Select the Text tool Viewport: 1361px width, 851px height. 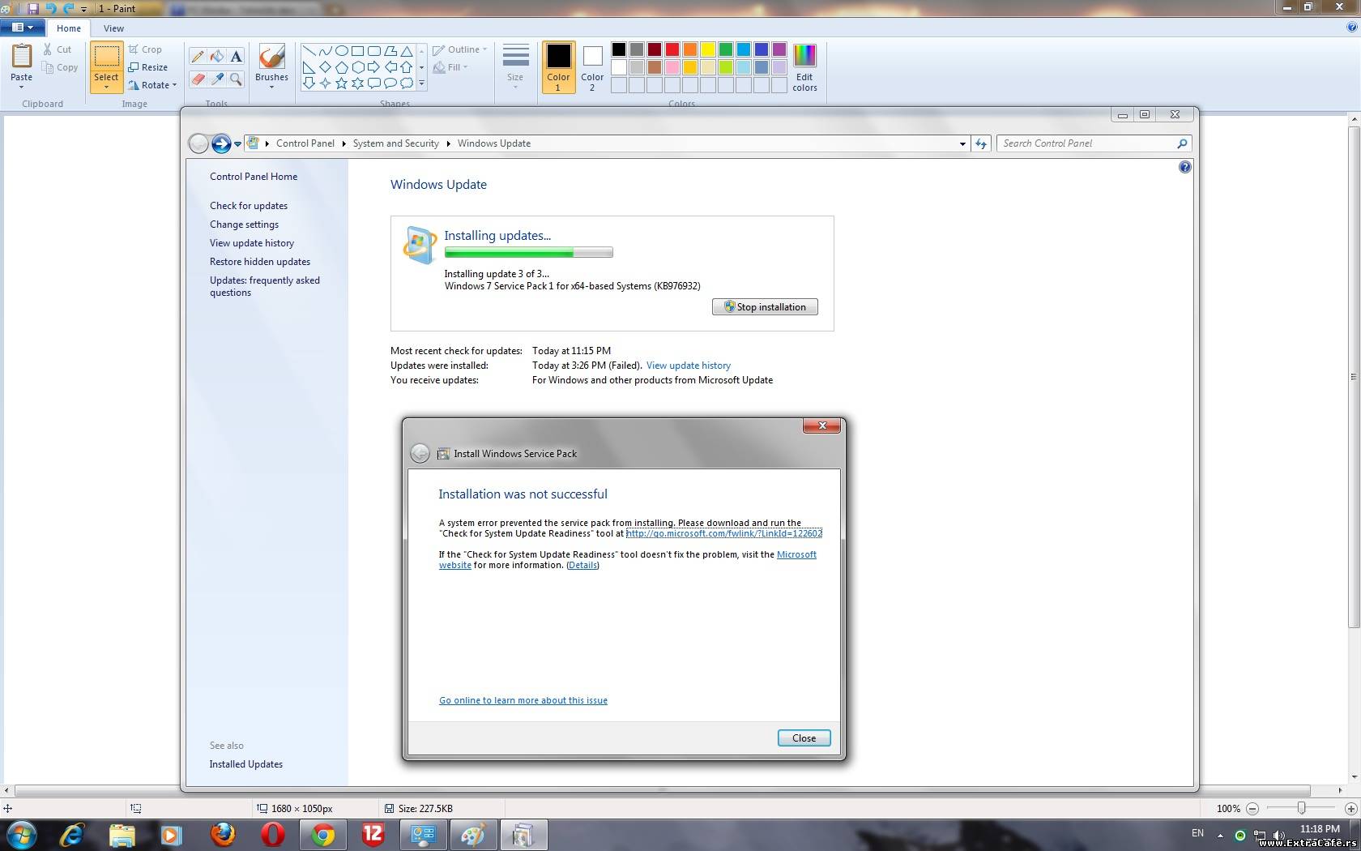tap(236, 56)
